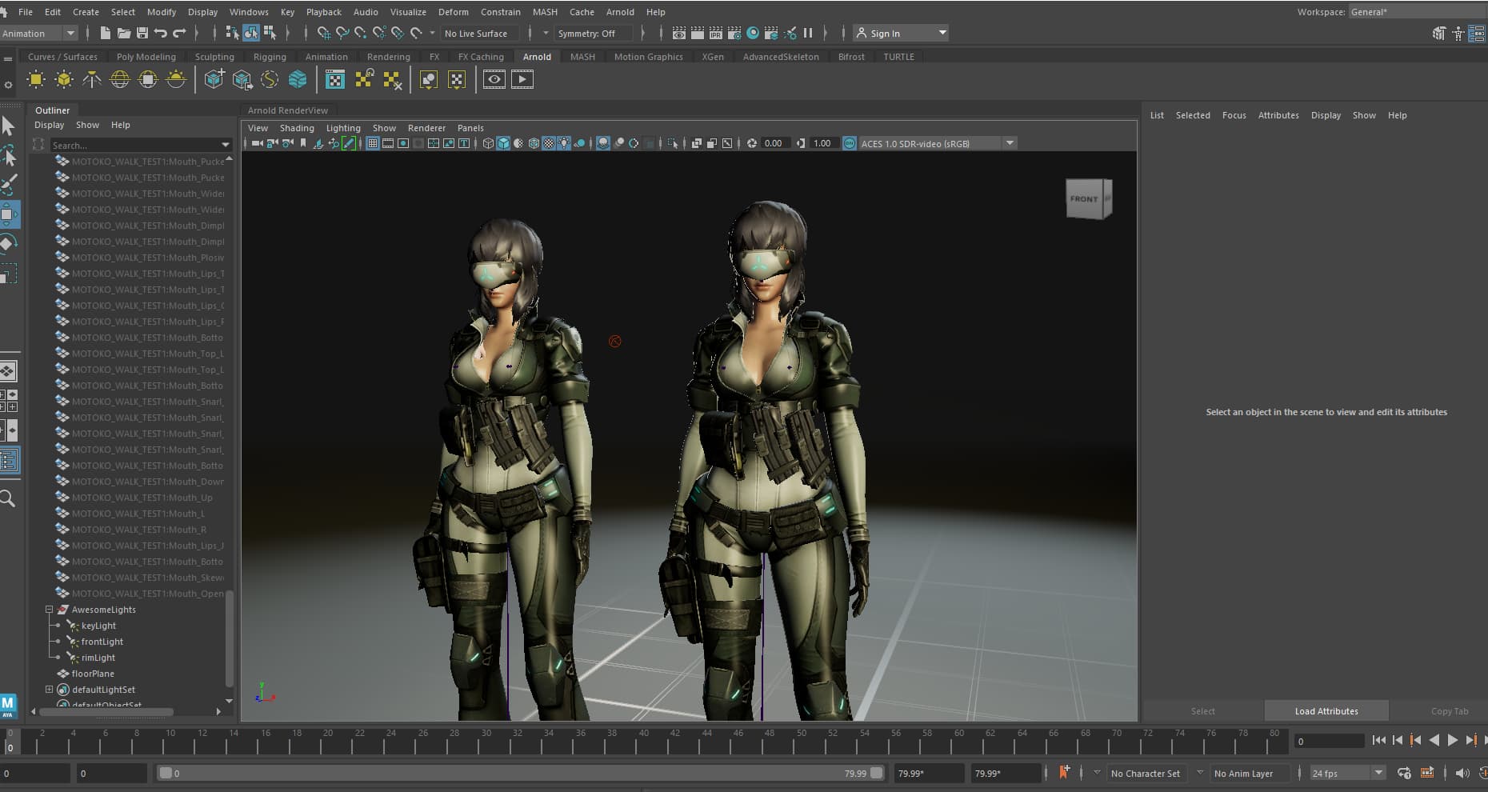
Task: Create an Arnold area light from shelf
Action: [x=36, y=79]
